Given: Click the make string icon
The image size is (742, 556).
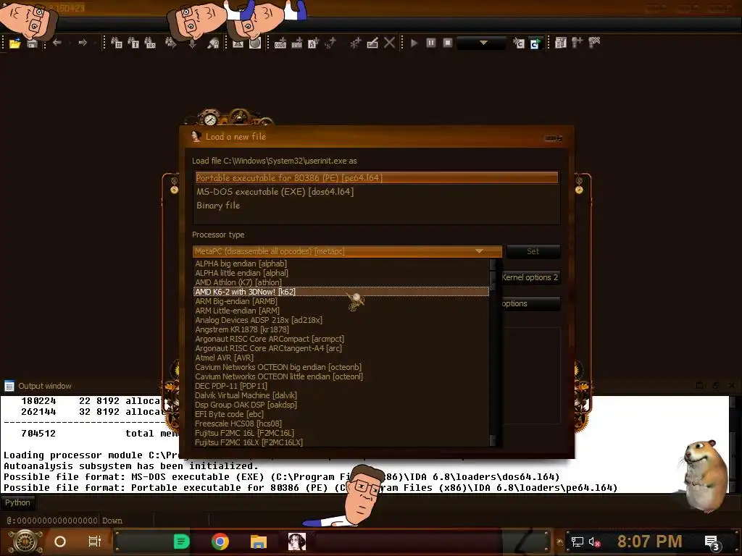Looking at the screenshot, I should pos(313,43).
